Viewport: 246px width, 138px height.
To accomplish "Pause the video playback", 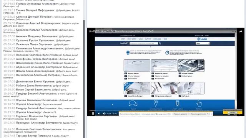I will tap(93, 113).
